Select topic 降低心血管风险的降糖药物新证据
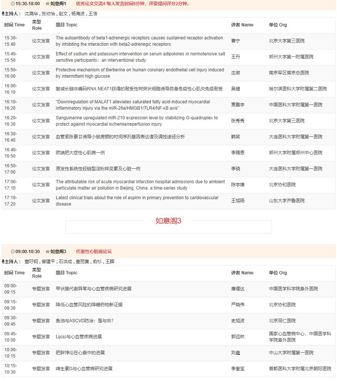This screenshot has height=381, width=337. point(89,305)
